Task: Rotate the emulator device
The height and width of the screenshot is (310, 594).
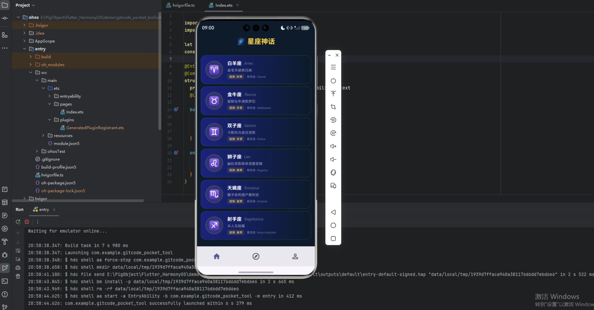Action: pos(333,173)
